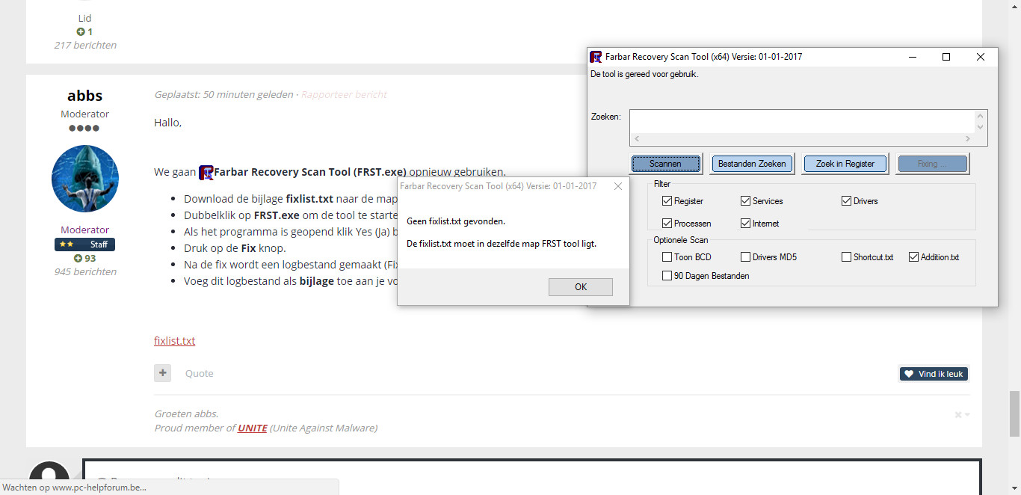Toggle the Register filter checkbox
The image size is (1021, 495).
(667, 201)
